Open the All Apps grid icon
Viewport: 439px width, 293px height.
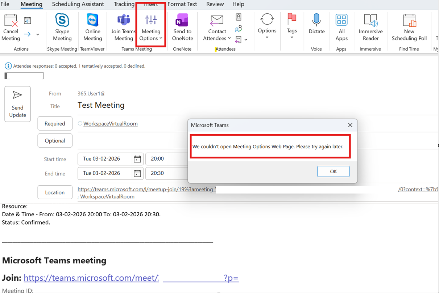341,20
